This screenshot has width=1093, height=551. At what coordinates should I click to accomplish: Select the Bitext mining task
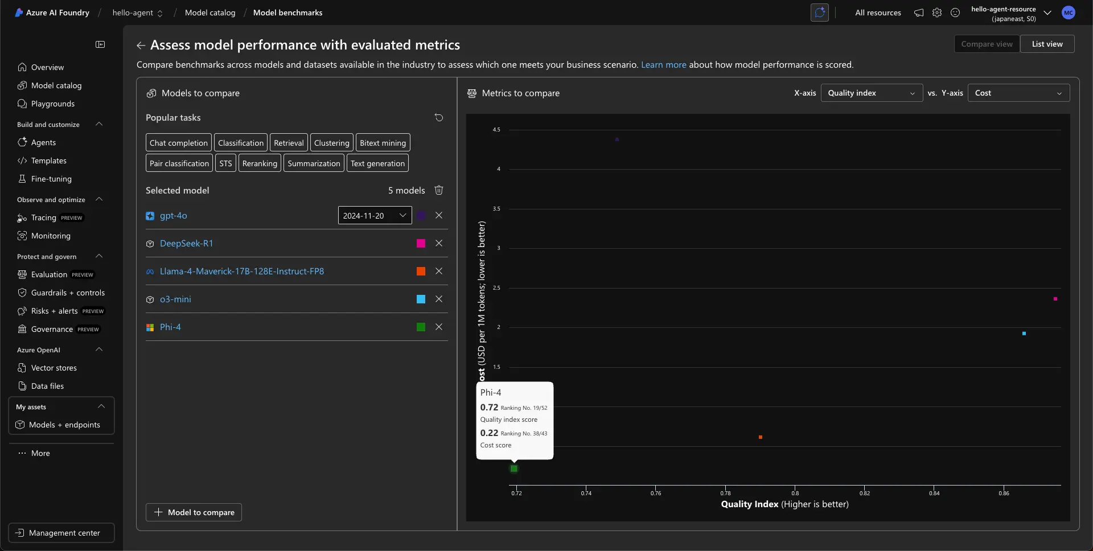pos(383,143)
